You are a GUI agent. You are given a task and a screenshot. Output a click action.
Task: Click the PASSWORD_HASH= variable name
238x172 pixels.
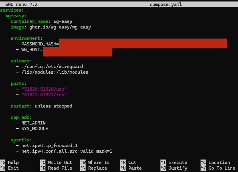pos(40,44)
